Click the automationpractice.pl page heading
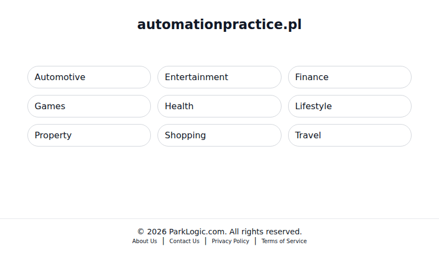 (x=219, y=25)
